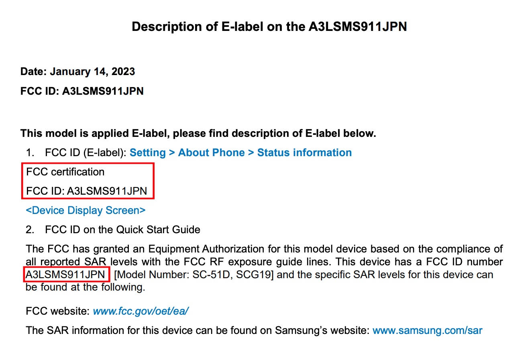Click the Model Number: SC-51D, SCG19 text

pyautogui.click(x=196, y=275)
